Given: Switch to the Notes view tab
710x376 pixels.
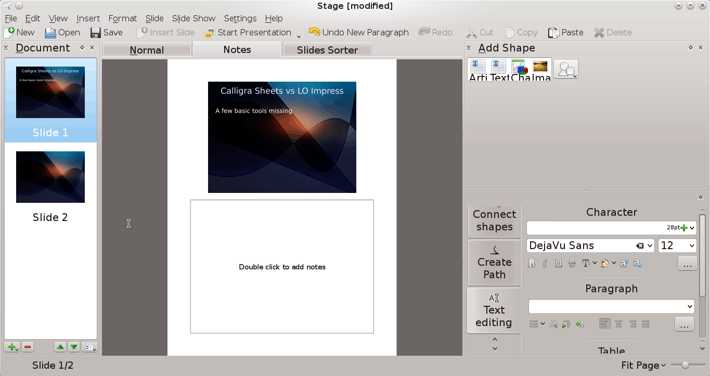Looking at the screenshot, I should pos(237,49).
